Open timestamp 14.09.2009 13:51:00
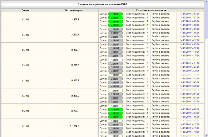 click(190, 94)
